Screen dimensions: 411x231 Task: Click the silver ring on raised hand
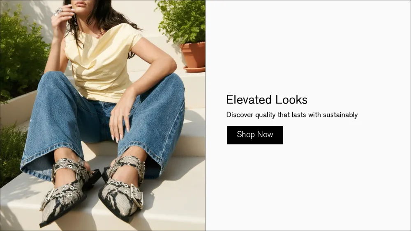pyautogui.click(x=58, y=12)
